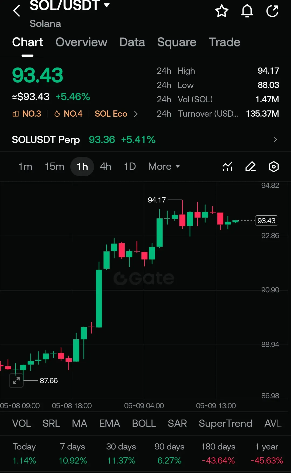Tap the SOL Eco label
Viewport: 291px width, 473px height.
(111, 114)
